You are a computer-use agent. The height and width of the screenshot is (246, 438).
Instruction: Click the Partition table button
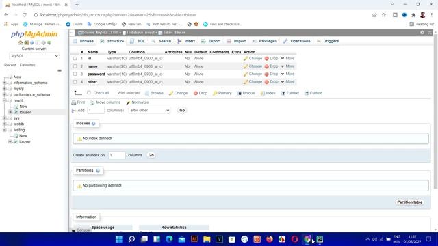point(409,202)
